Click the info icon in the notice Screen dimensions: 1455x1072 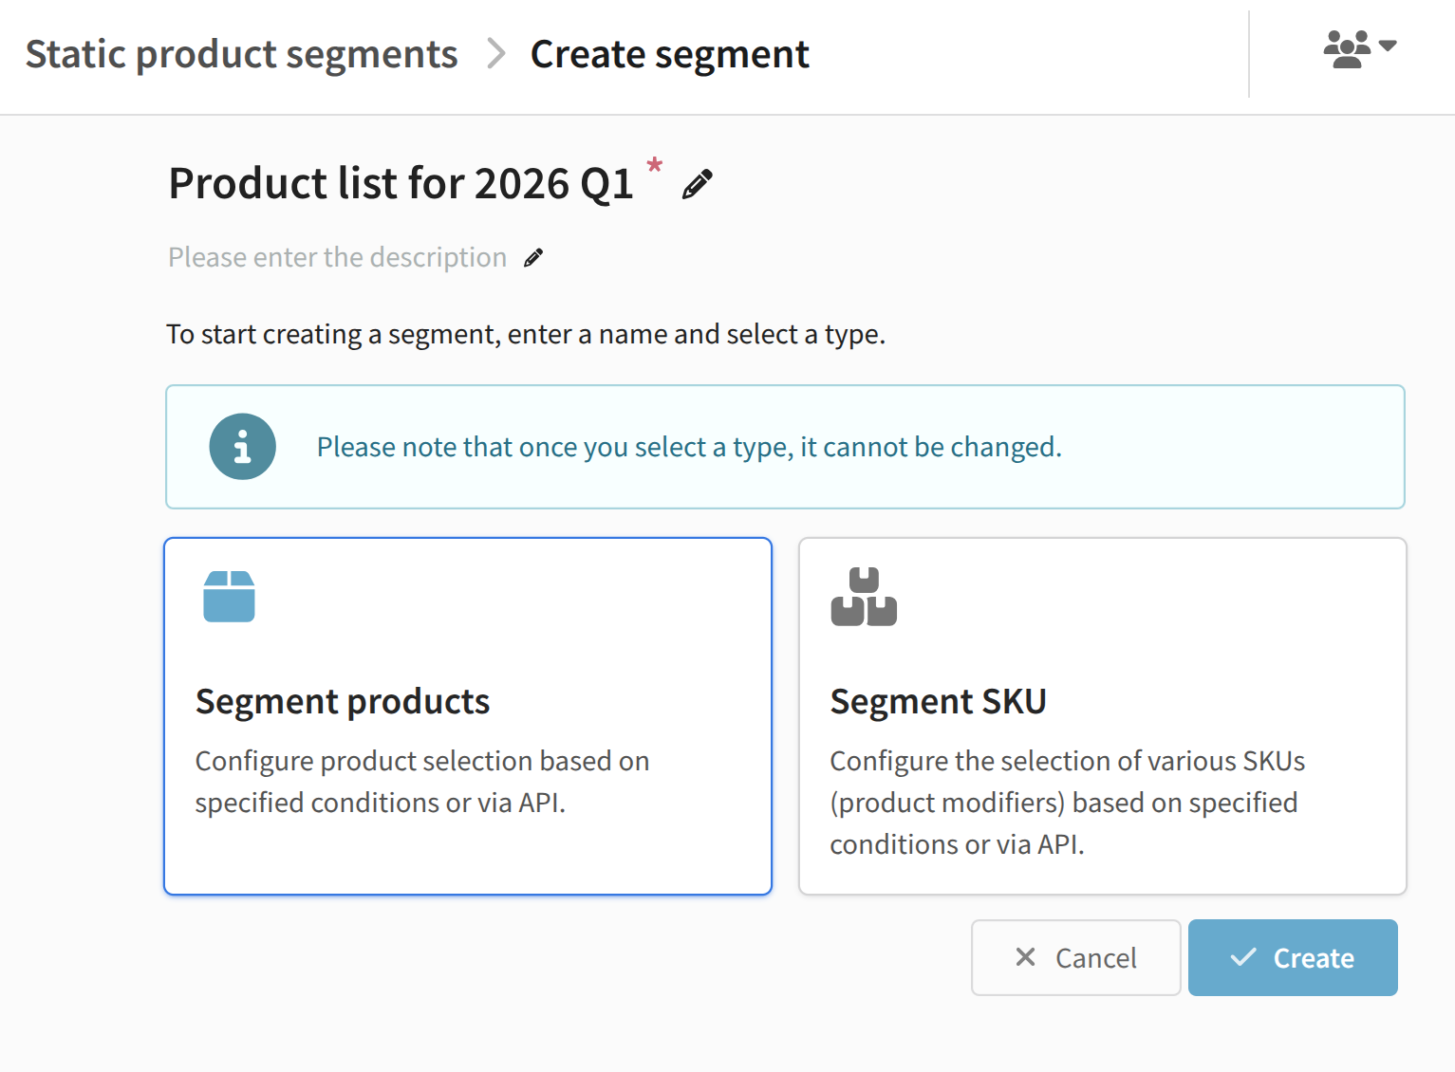point(243,447)
